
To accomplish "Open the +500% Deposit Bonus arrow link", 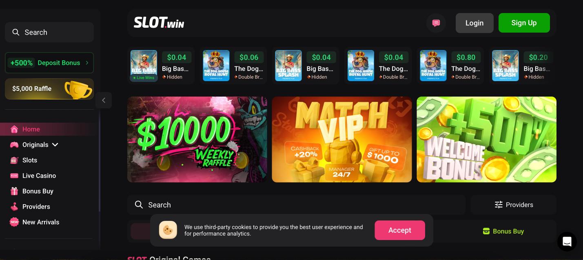I will click(x=49, y=63).
